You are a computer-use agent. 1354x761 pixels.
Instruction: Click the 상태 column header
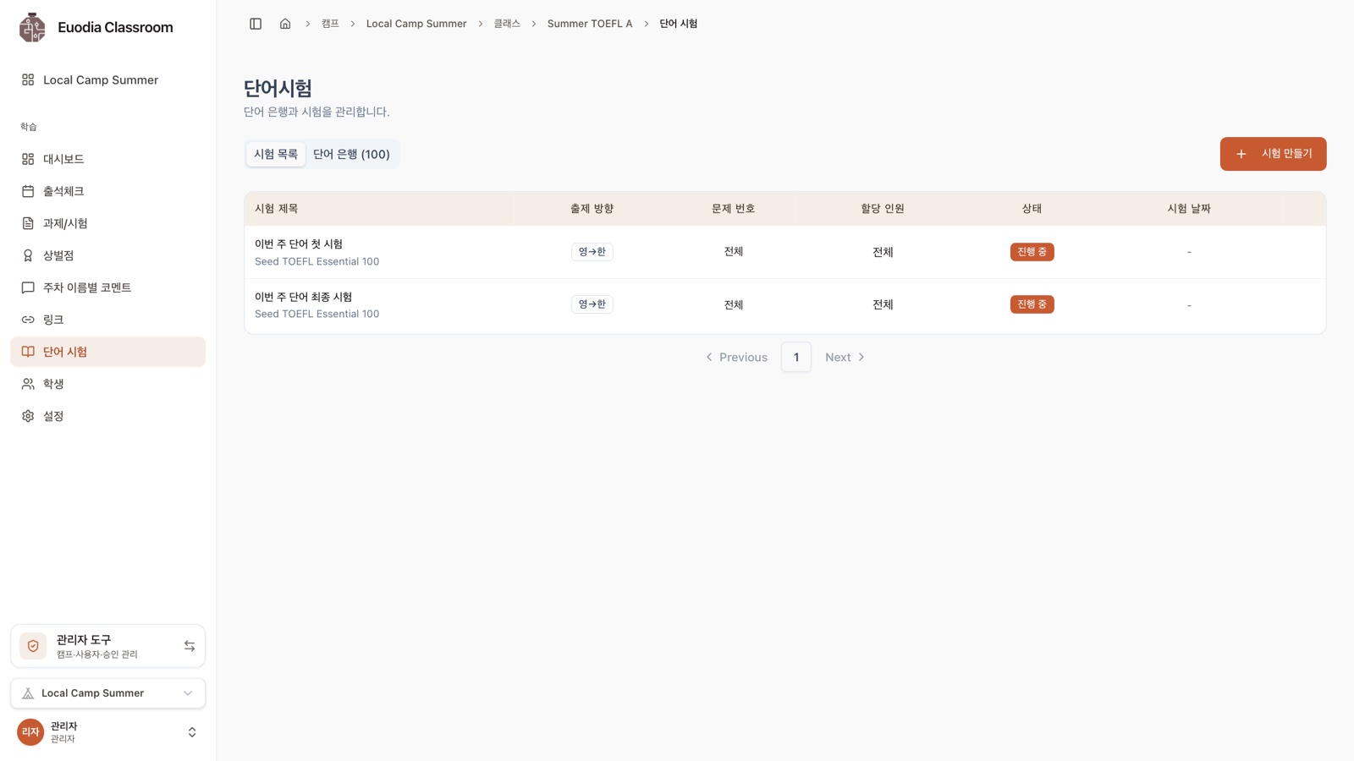pos(1032,209)
